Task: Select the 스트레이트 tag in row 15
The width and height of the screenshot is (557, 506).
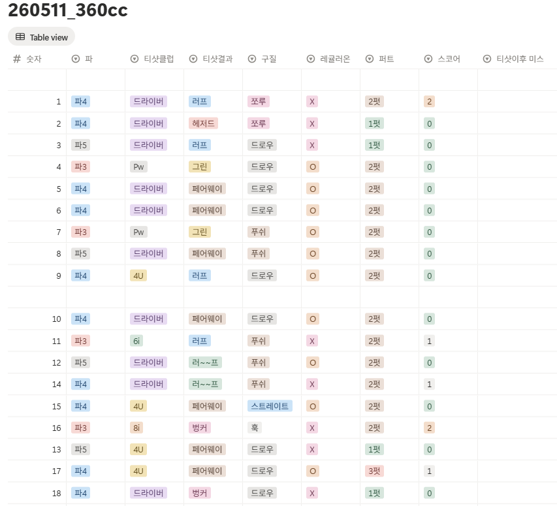Action: tap(270, 406)
